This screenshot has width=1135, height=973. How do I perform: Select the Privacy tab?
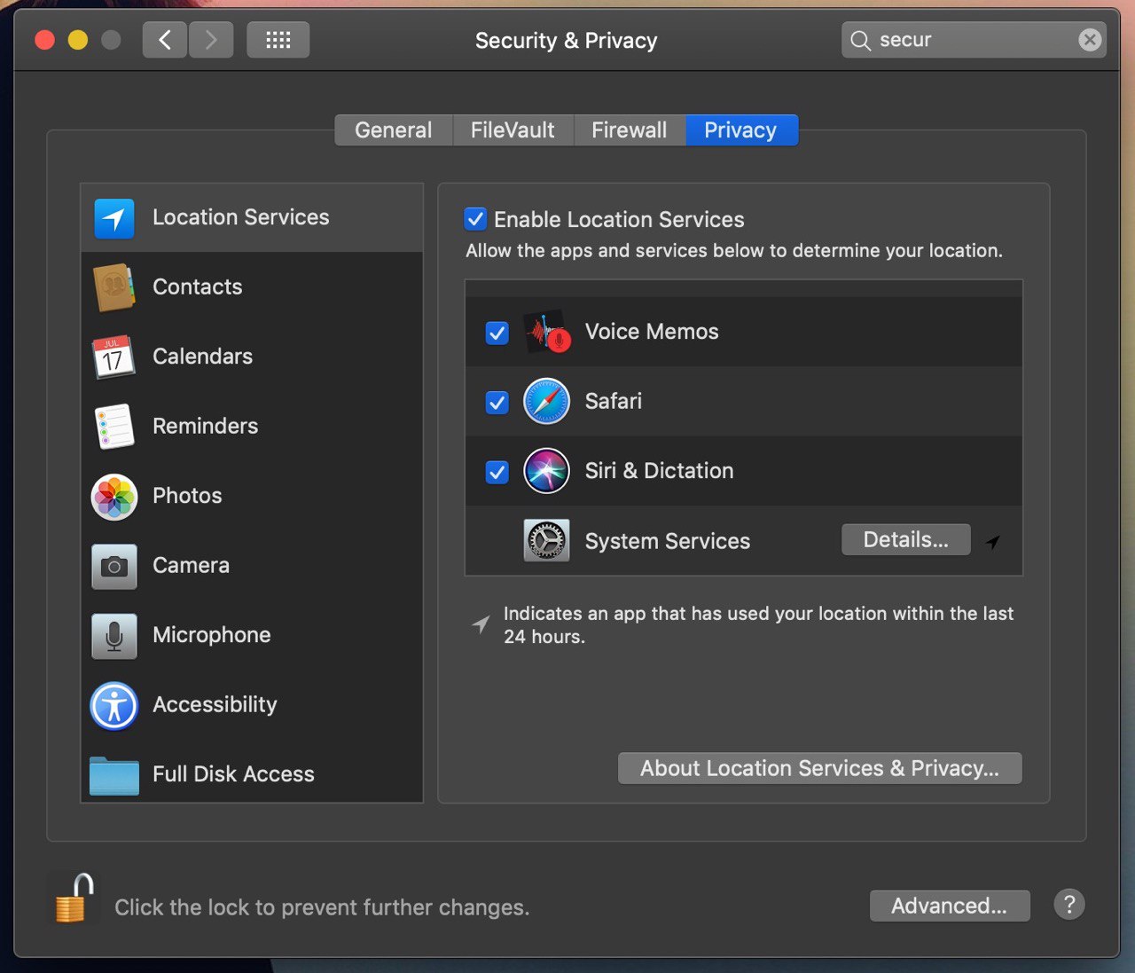741,130
